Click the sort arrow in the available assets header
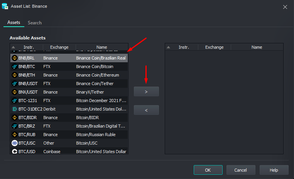This screenshot has height=179, width=294. coord(14,47)
